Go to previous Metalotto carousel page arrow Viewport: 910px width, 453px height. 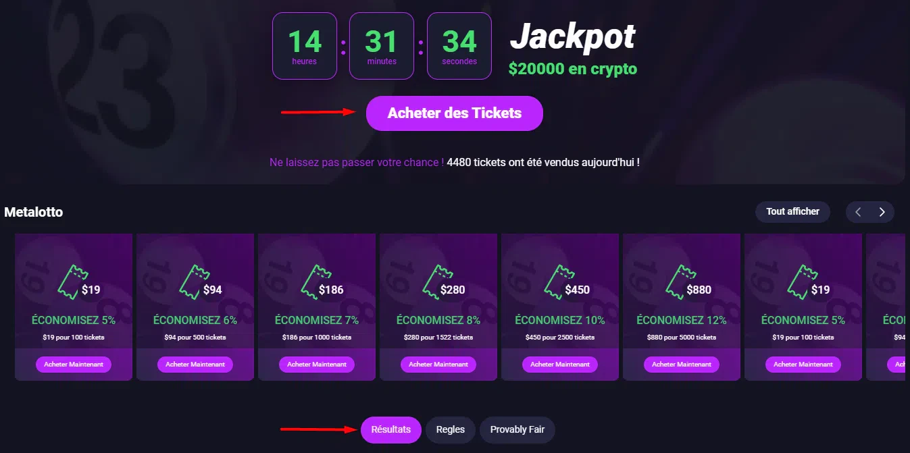858,212
